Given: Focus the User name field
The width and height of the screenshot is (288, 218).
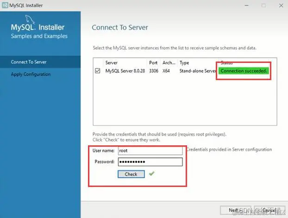Looking at the screenshot, I should (150, 150).
